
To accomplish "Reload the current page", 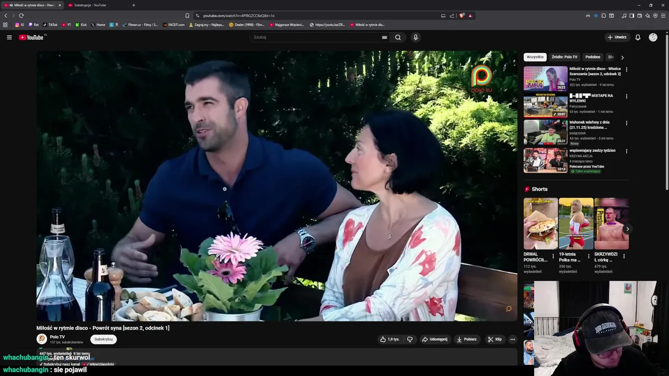I will click(21, 16).
